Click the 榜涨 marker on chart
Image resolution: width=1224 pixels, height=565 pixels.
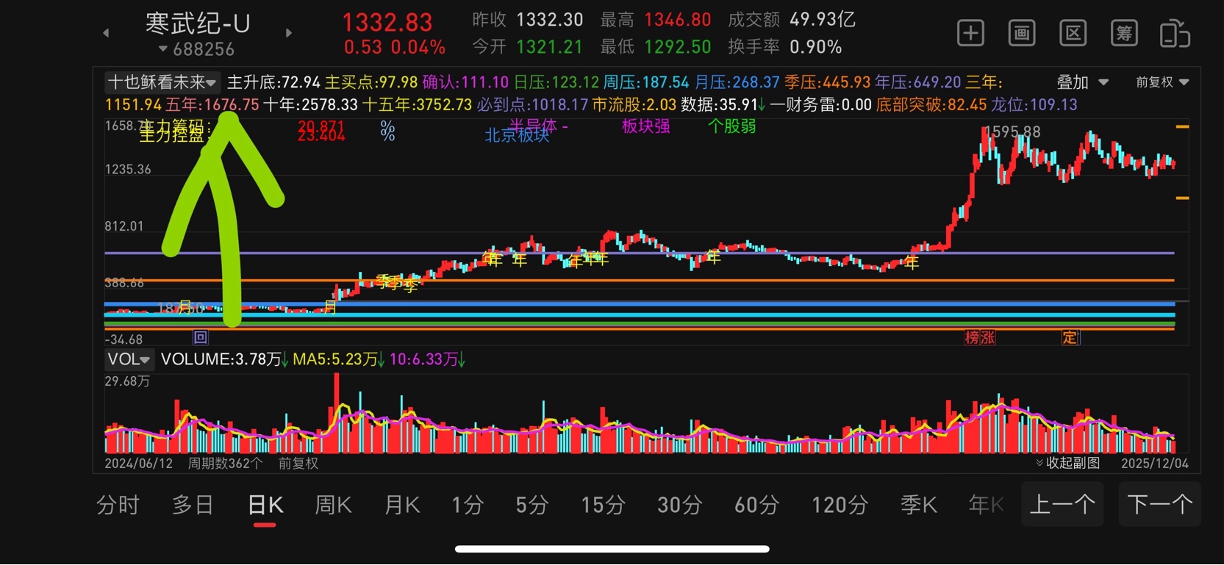coord(979,337)
